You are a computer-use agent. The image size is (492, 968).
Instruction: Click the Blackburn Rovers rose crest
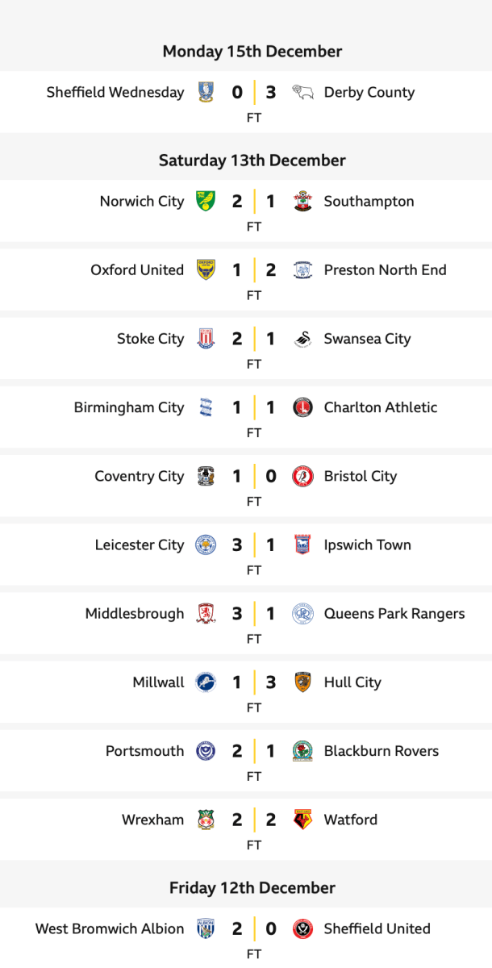(x=302, y=751)
